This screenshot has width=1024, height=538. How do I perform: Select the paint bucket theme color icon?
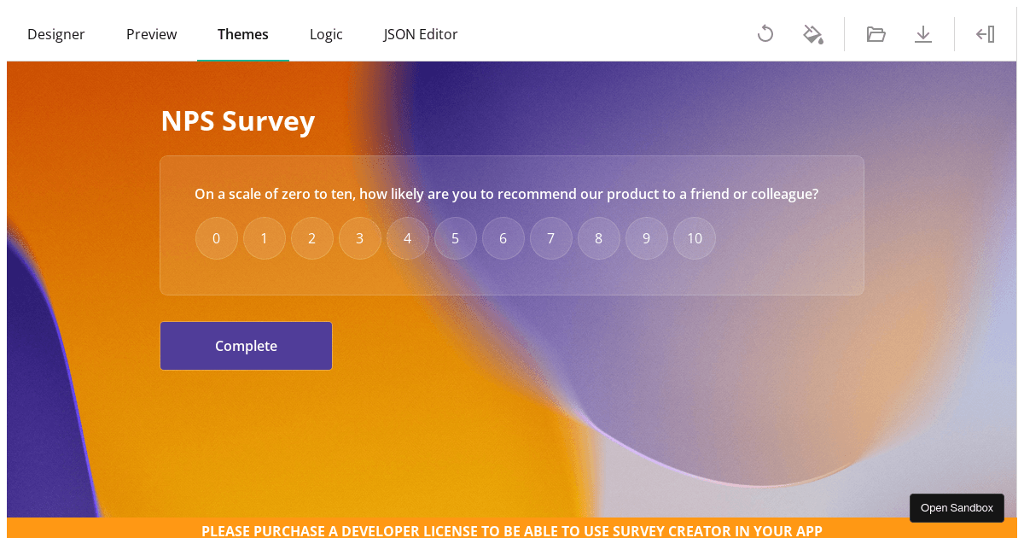[x=812, y=34]
